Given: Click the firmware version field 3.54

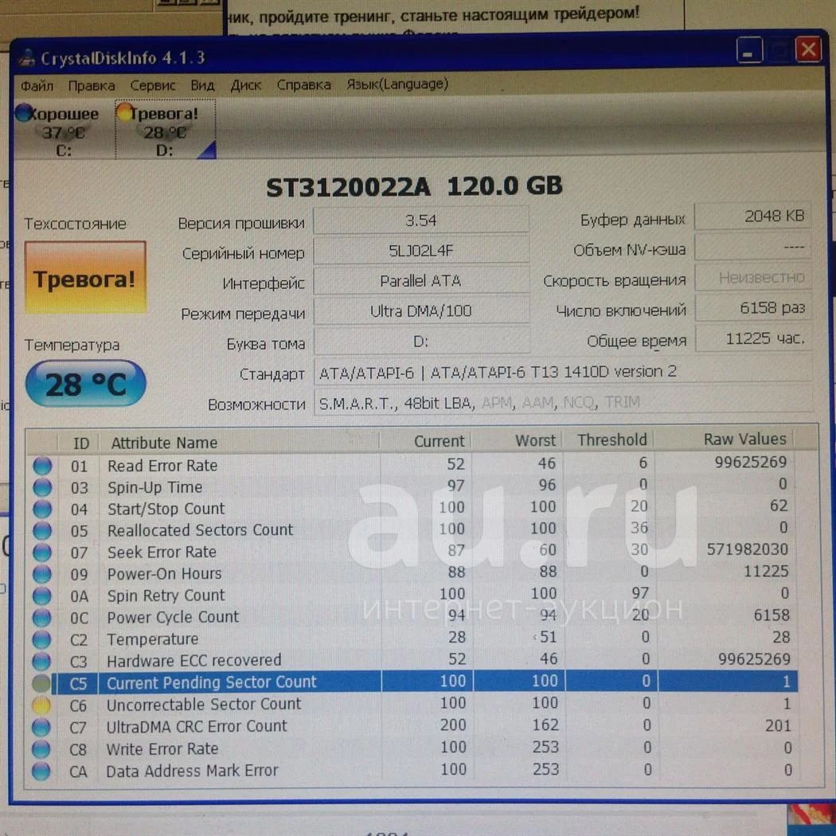Looking at the screenshot, I should (x=420, y=221).
